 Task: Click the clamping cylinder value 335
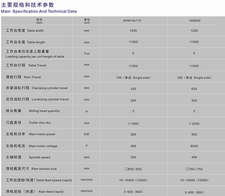133,89
